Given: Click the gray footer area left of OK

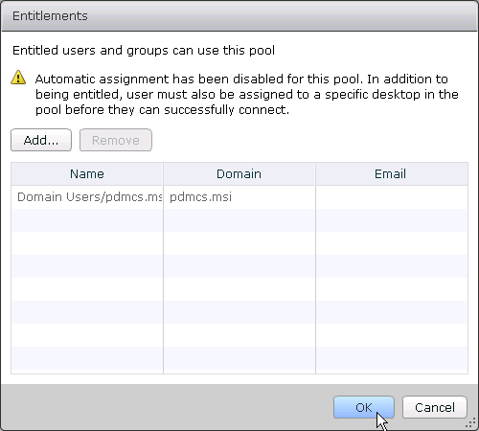Looking at the screenshot, I should click(x=166, y=407).
